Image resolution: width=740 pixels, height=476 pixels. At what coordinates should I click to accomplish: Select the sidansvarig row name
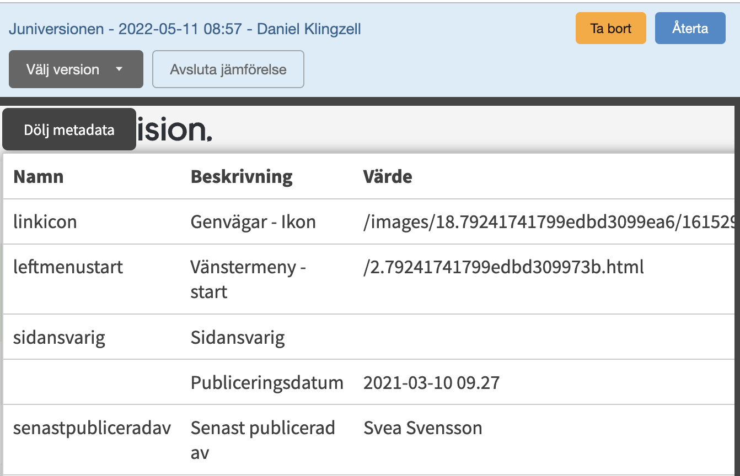[59, 337]
